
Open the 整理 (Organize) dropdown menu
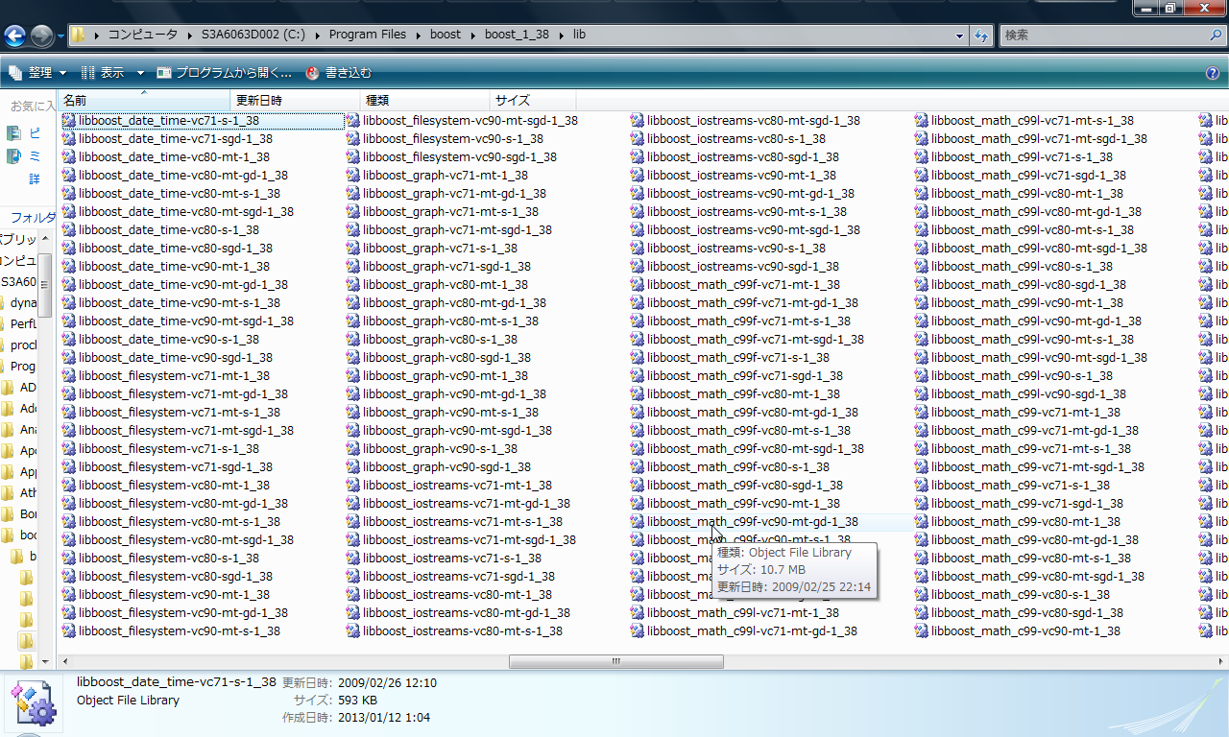tap(37, 73)
